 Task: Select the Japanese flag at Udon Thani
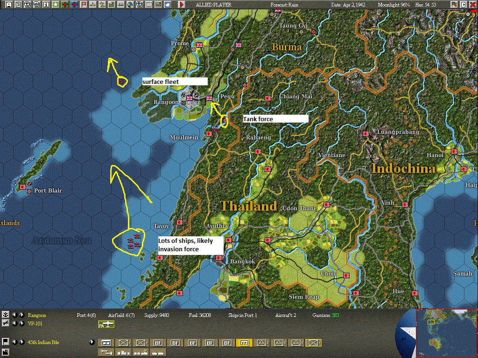pos(327,205)
